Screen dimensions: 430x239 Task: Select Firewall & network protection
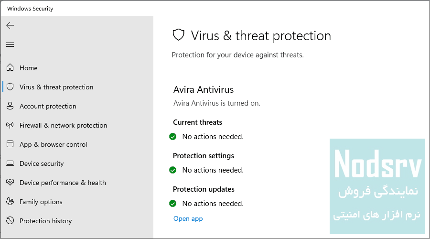[x=64, y=125]
